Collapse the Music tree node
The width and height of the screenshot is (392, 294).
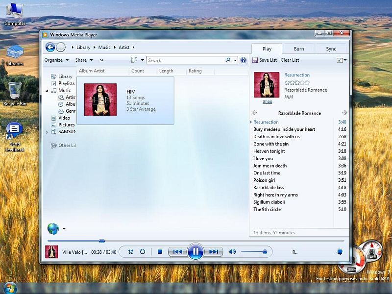tap(47, 91)
